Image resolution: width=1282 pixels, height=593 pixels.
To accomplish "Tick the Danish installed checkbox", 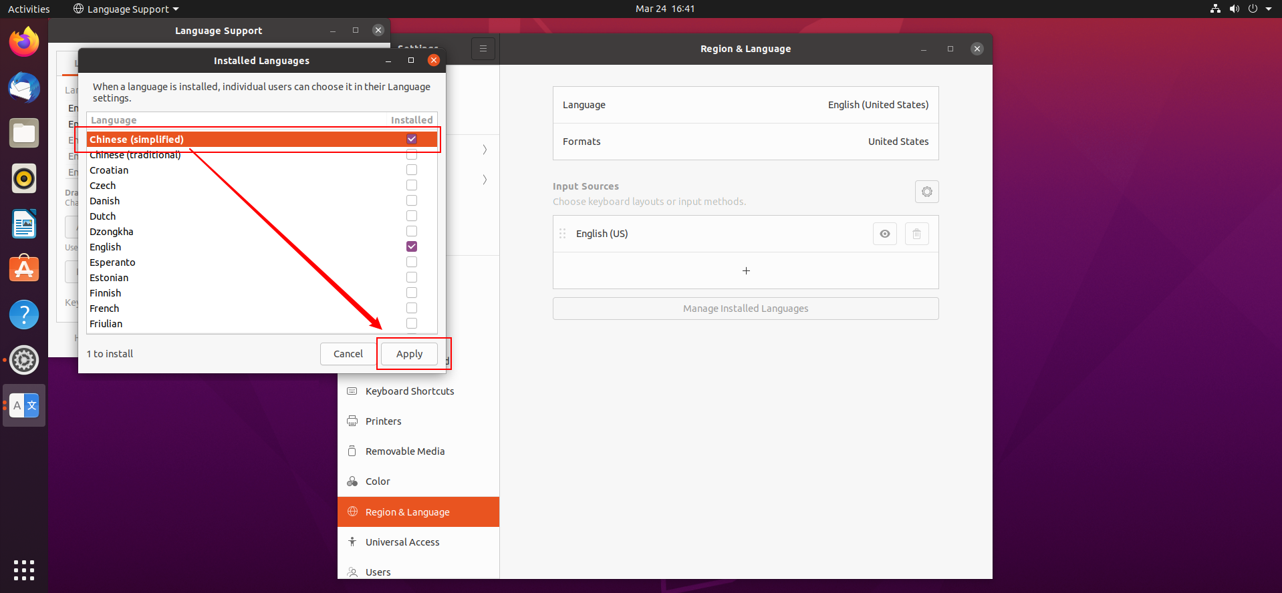I will 412,200.
